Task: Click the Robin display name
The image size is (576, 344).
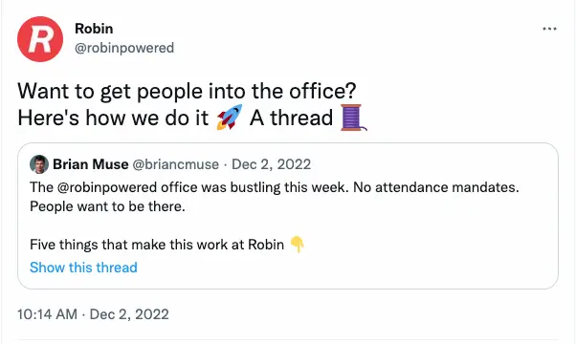Action: click(94, 29)
